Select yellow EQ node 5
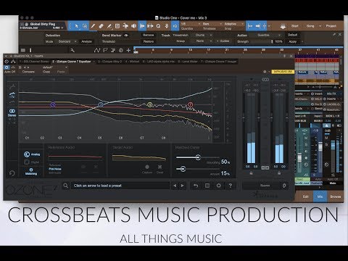Screen dimensions: 348x261 [x=150, y=104]
